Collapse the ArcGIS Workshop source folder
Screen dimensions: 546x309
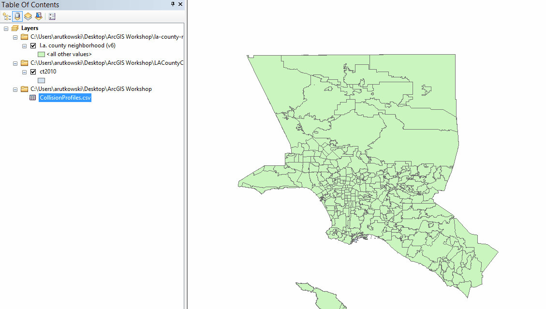[15, 89]
